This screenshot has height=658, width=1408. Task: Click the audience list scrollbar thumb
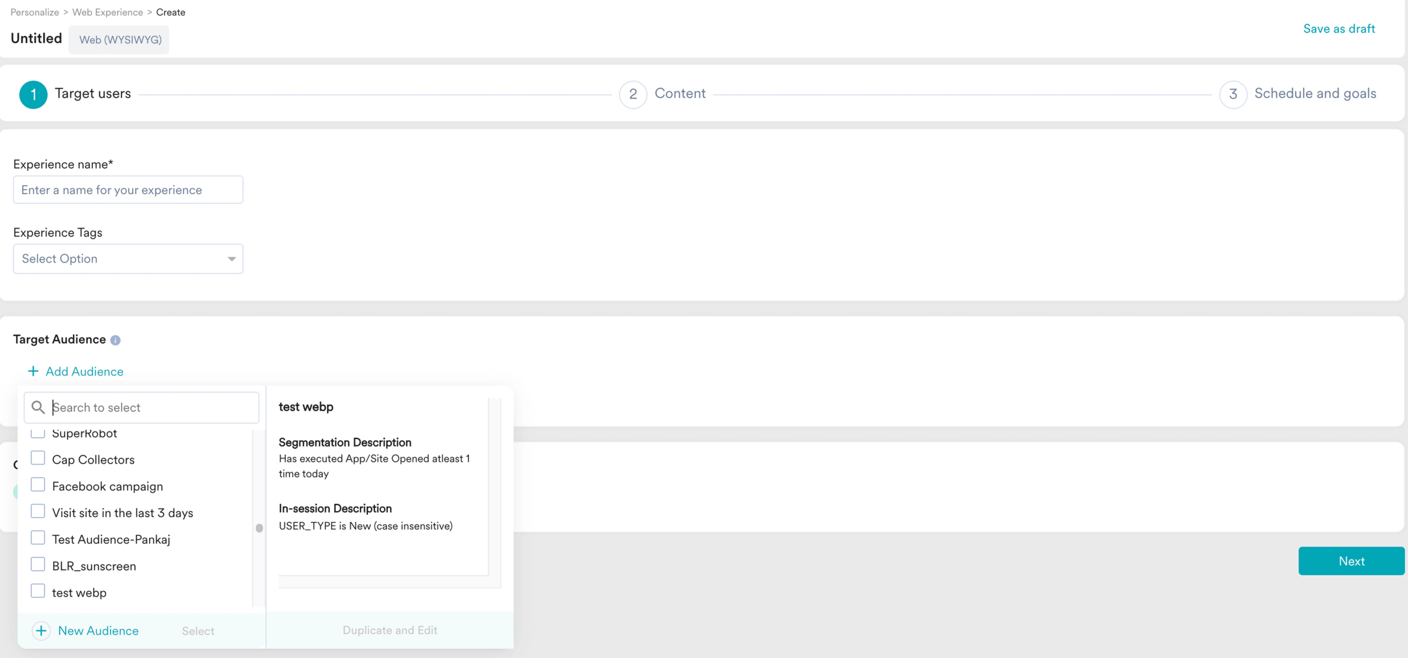coord(259,528)
